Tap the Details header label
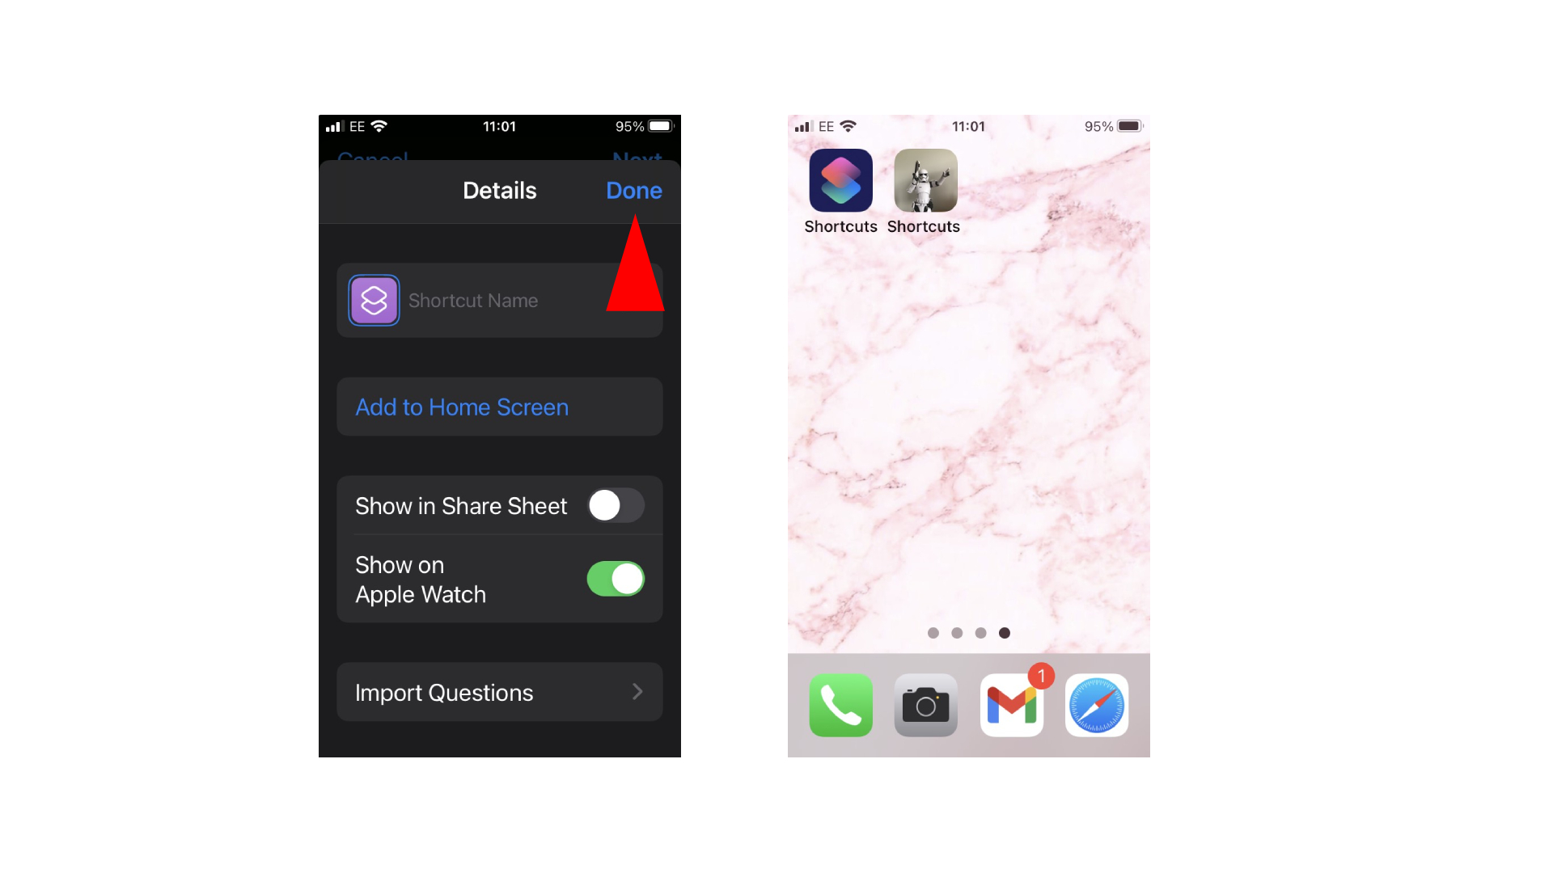This screenshot has height=873, width=1553. [498, 190]
